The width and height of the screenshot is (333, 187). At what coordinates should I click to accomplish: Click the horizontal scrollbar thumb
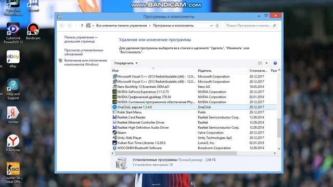(x=176, y=153)
